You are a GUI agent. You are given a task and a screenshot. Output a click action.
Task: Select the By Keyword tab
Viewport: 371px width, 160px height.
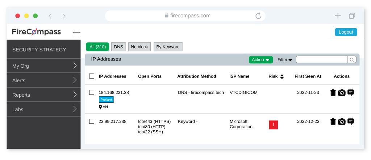coord(168,47)
